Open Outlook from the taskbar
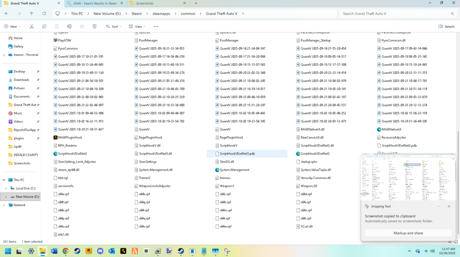The height and width of the screenshot is (257, 460). click(x=112, y=251)
